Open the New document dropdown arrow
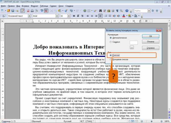The width and height of the screenshot is (171, 123). click(5, 11)
